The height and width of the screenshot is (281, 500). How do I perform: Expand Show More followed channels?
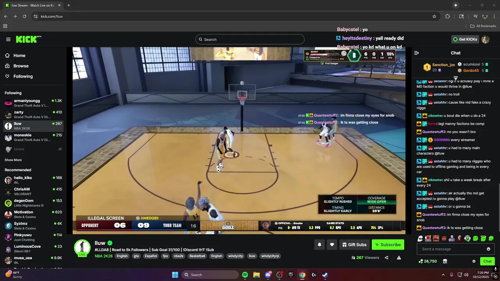(13, 160)
